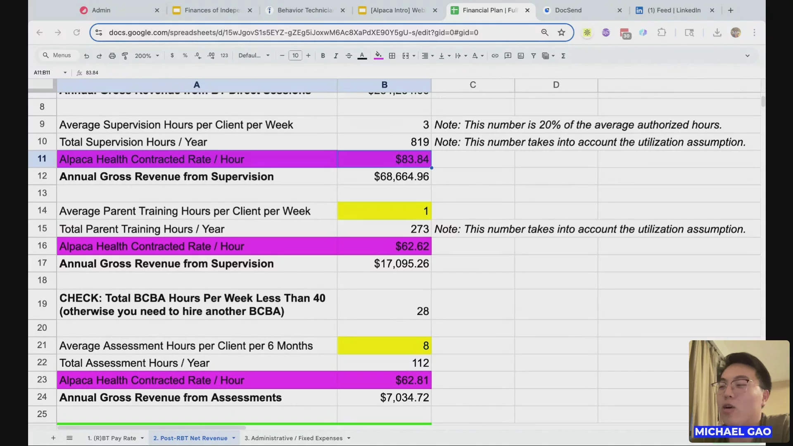Open the Chrome three-dot menu
Viewport: 793px width, 446px height.
(x=754, y=32)
